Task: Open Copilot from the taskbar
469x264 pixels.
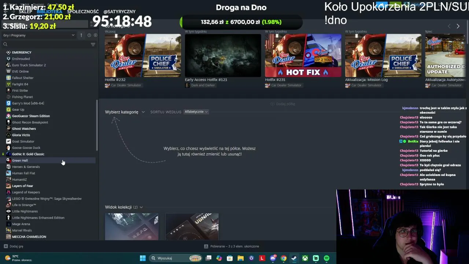Action: (x=219, y=258)
